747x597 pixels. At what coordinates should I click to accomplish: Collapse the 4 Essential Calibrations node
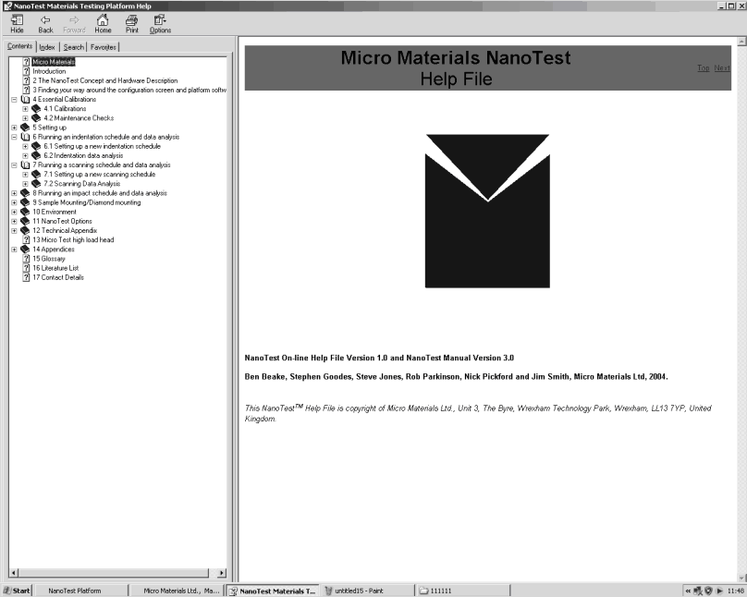[x=14, y=100]
